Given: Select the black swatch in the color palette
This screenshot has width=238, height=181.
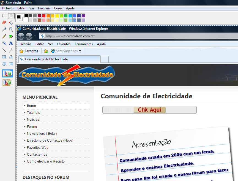Looking at the screenshot, I should 26,16.
